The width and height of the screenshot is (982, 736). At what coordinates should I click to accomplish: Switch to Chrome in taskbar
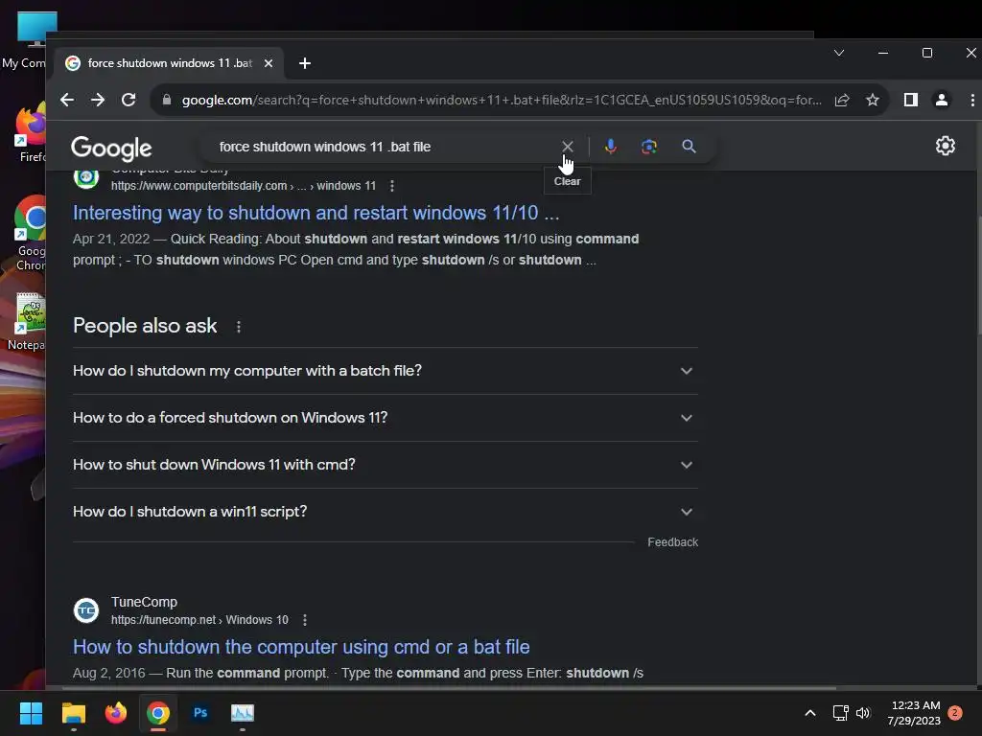click(x=158, y=713)
